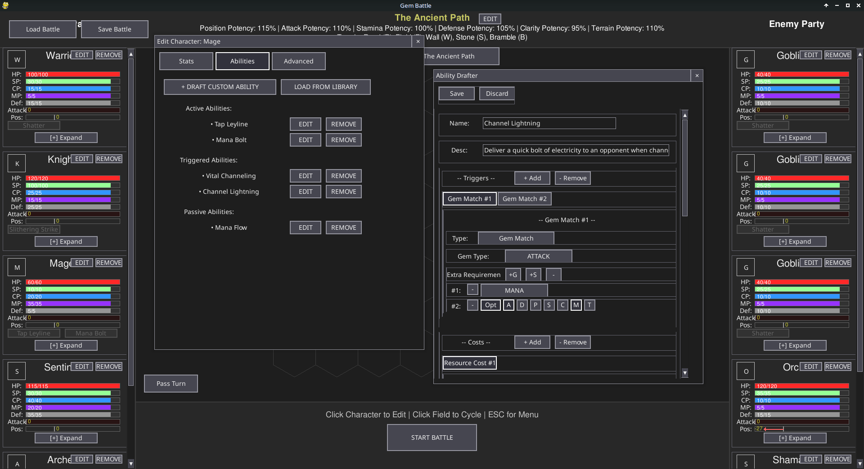The width and height of the screenshot is (864, 469).
Task: Open the Gem Match #2 tab
Action: [x=524, y=198]
